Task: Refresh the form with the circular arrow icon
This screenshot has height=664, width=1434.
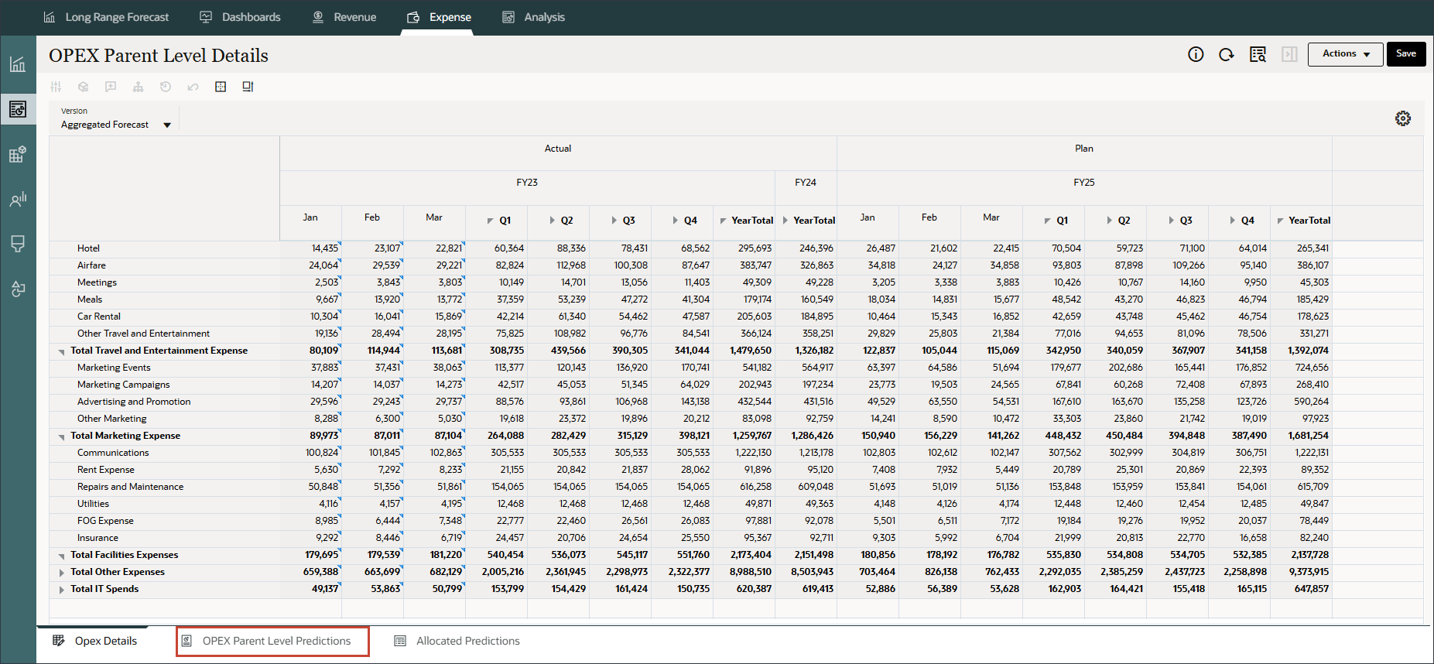Action: coord(1227,54)
